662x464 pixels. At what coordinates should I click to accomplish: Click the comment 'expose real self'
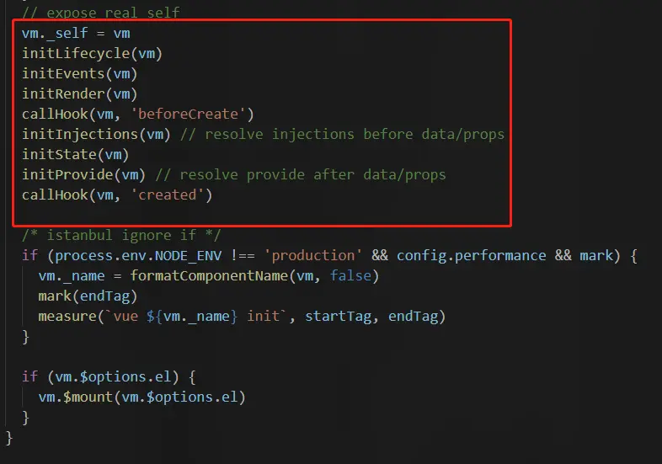tap(101, 13)
